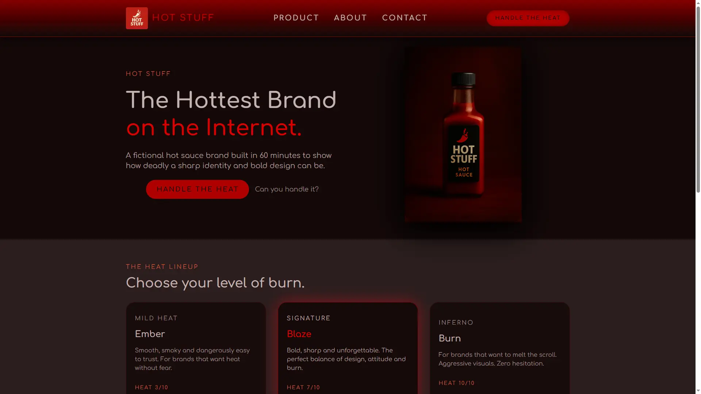Click the hero HANDLE THE HEAT button

[x=197, y=189]
